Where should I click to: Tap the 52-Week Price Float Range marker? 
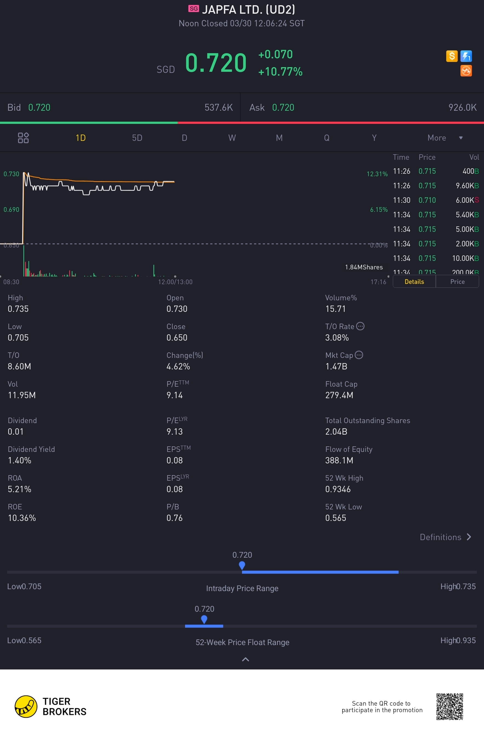click(204, 619)
